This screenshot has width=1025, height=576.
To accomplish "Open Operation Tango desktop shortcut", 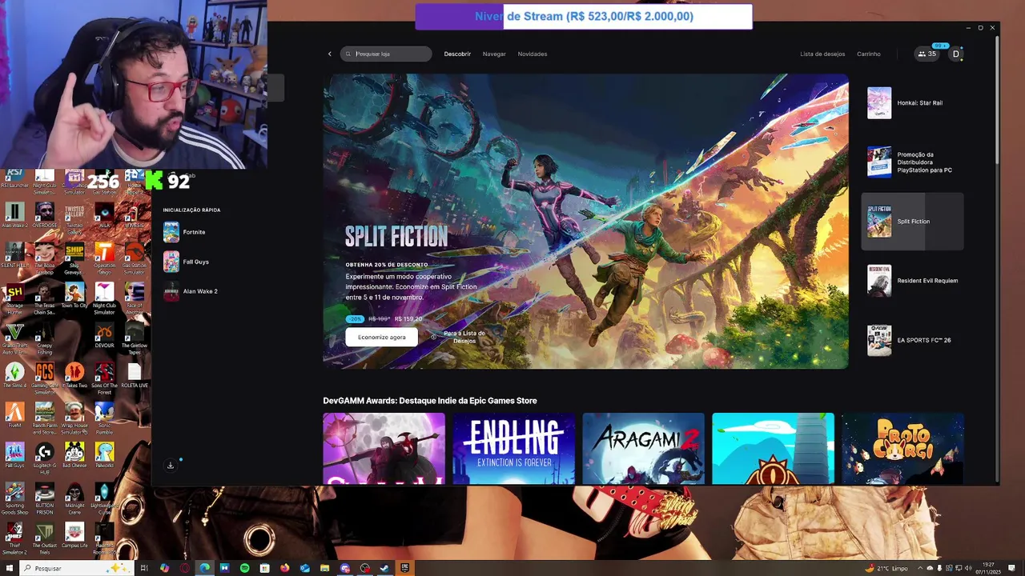I will coord(105,257).
